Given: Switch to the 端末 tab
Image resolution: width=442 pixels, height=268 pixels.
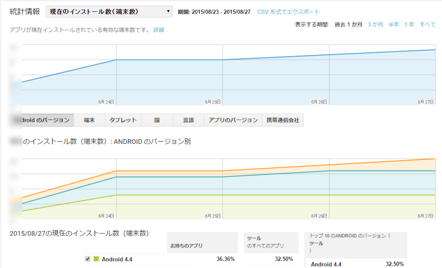Looking at the screenshot, I should pos(90,120).
